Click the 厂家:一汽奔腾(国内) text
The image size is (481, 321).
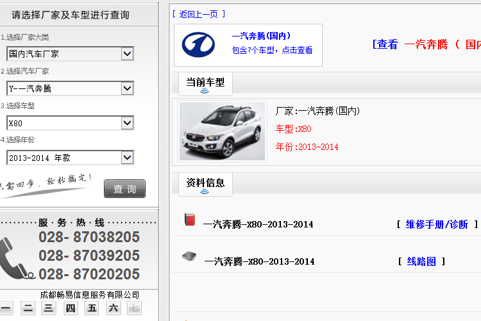pyautogui.click(x=317, y=111)
